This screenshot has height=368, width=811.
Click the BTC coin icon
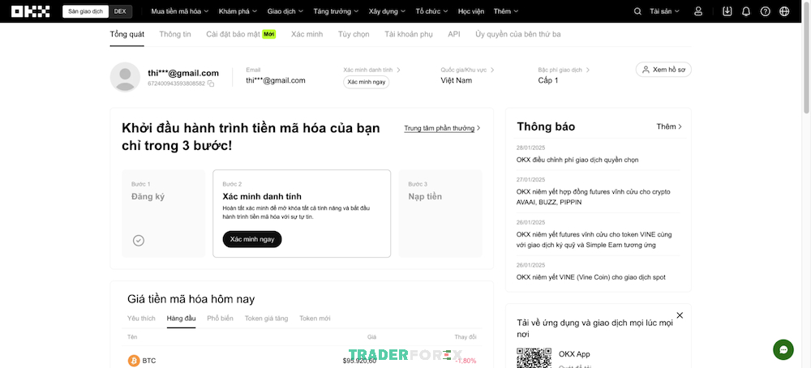pos(134,360)
